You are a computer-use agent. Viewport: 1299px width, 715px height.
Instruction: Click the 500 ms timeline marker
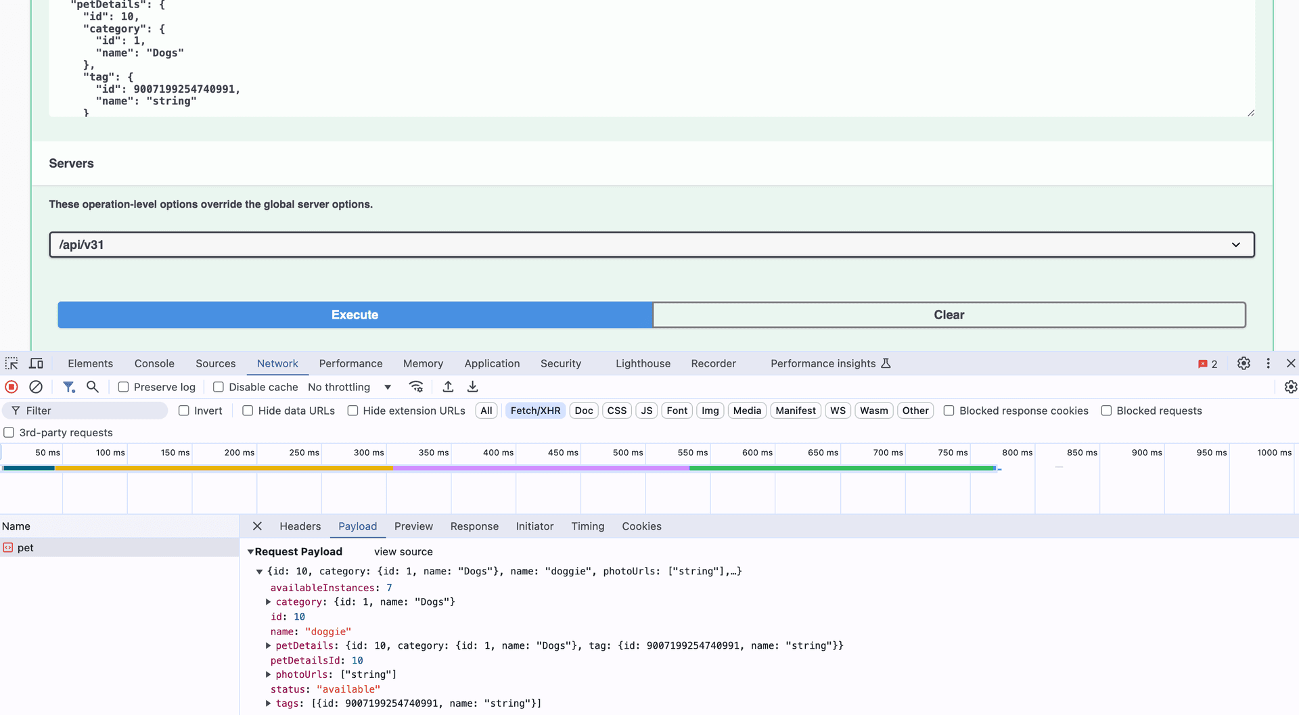tap(627, 453)
